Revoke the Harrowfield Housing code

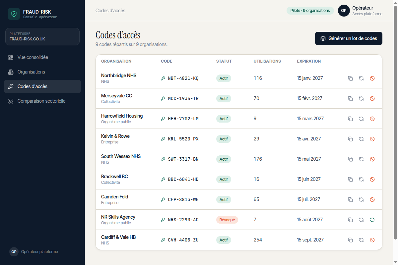(372, 119)
